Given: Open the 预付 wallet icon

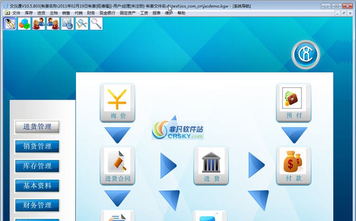Looking at the screenshot, I should coord(293,103).
